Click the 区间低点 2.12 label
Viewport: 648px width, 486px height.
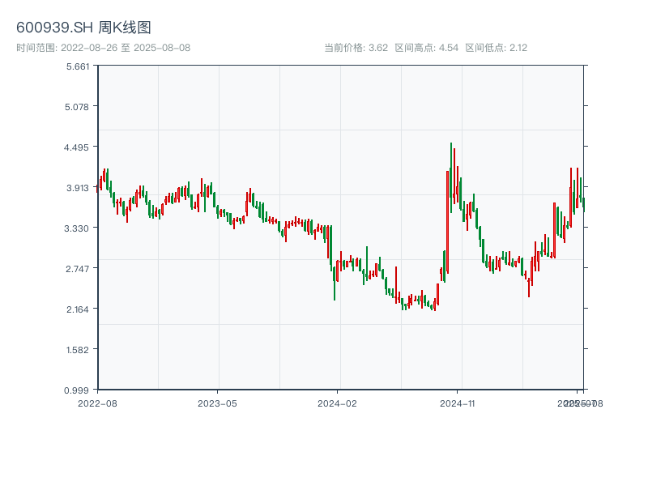tap(496, 48)
